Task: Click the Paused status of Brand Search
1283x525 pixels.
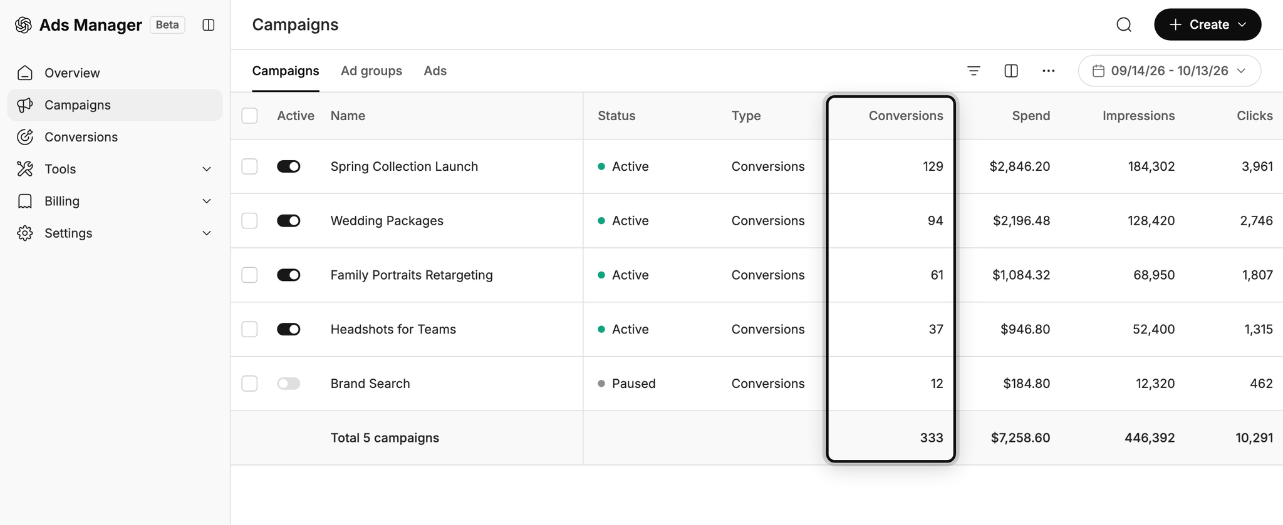Action: [x=627, y=384]
